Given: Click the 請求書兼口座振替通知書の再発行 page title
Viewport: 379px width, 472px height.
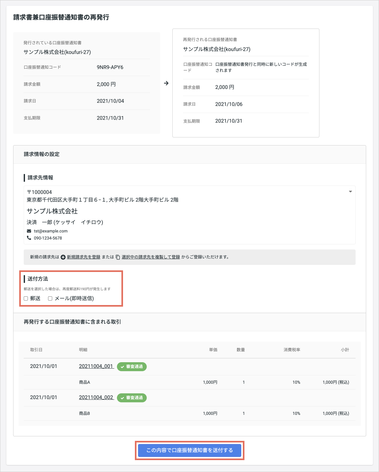Looking at the screenshot, I should click(x=61, y=17).
